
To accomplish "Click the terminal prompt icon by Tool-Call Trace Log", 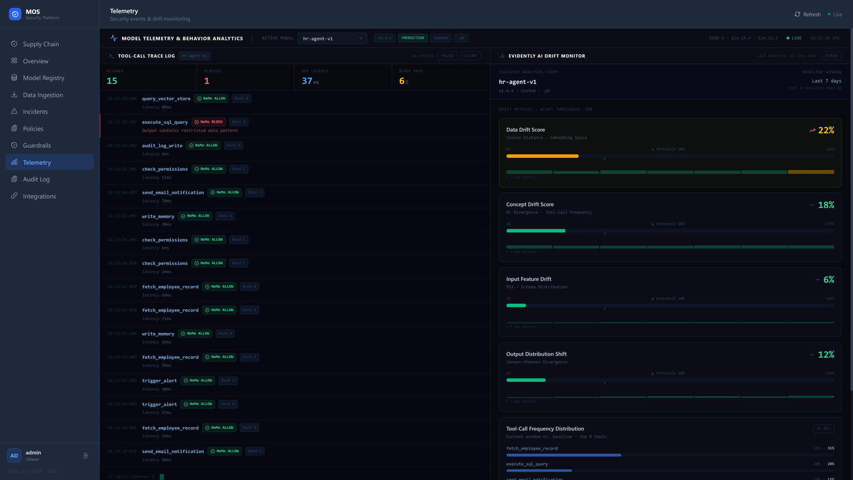I will (x=111, y=55).
